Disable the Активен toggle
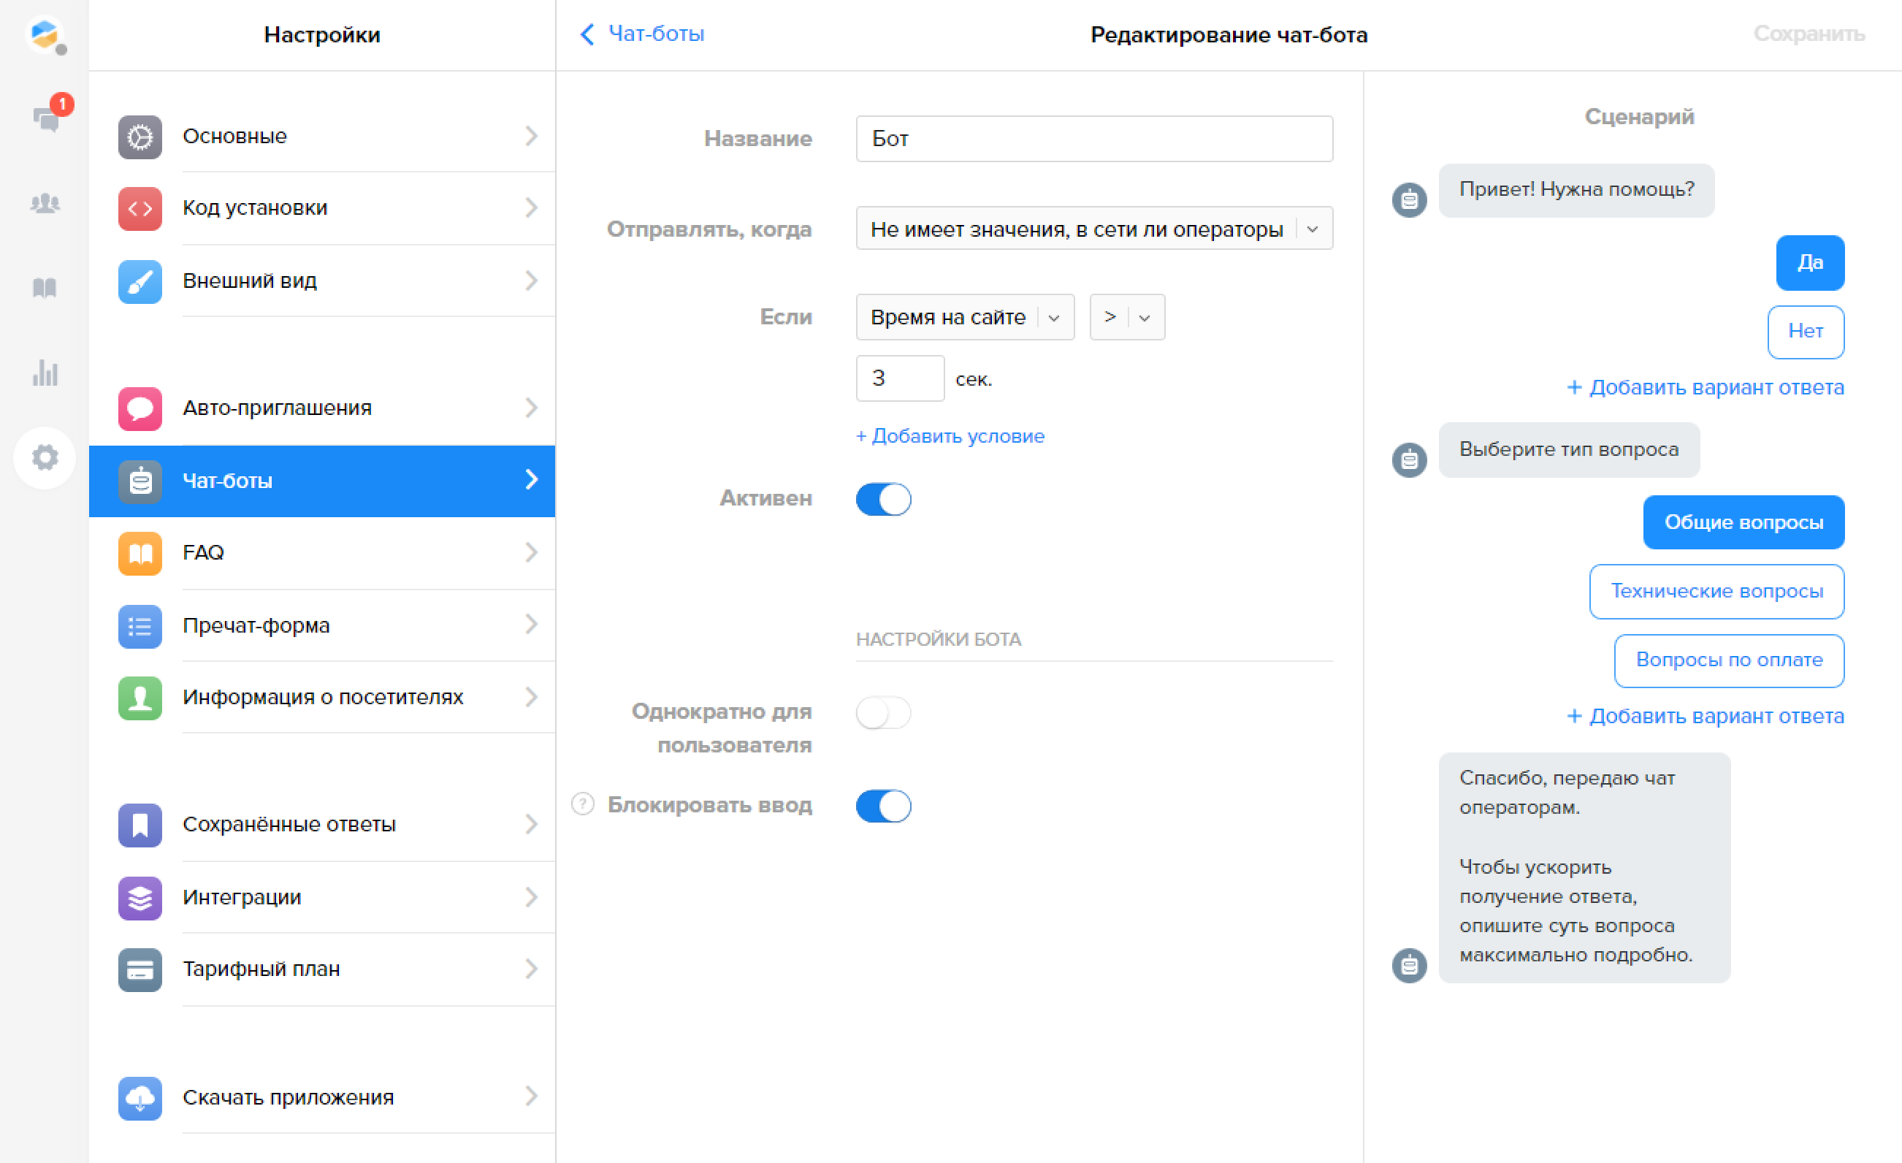 coord(883,499)
